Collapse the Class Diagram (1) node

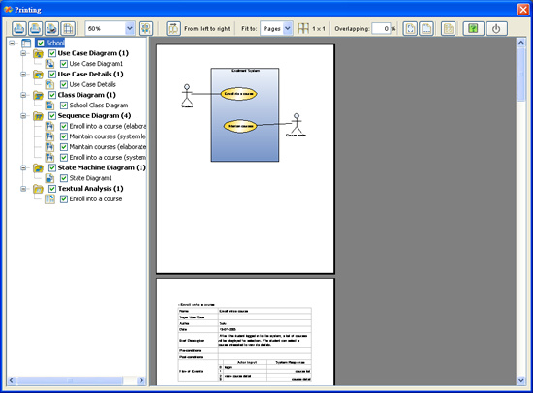coord(23,95)
